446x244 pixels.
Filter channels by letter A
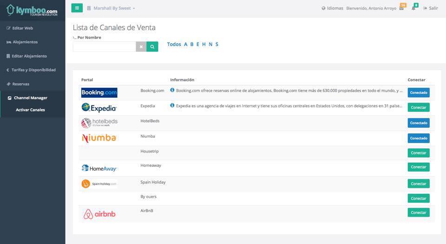tap(185, 44)
